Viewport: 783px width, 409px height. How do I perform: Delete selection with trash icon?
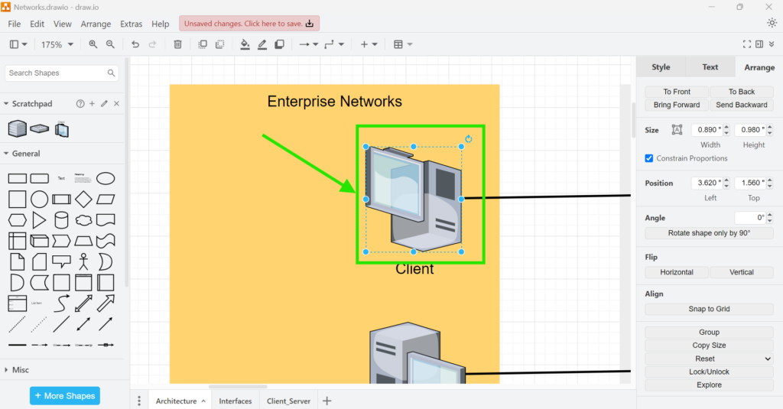coord(177,44)
